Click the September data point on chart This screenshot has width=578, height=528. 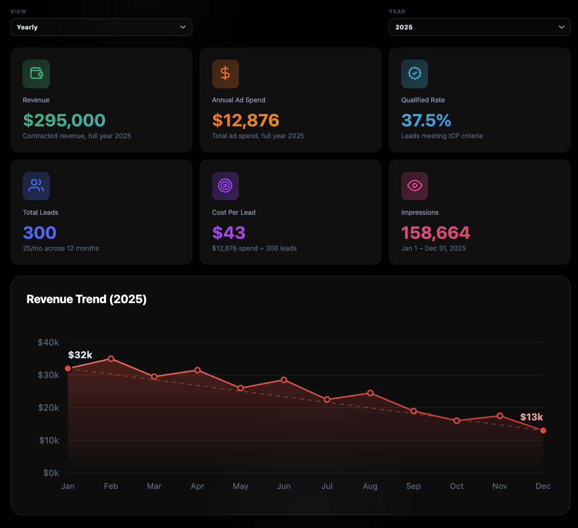[x=413, y=411]
